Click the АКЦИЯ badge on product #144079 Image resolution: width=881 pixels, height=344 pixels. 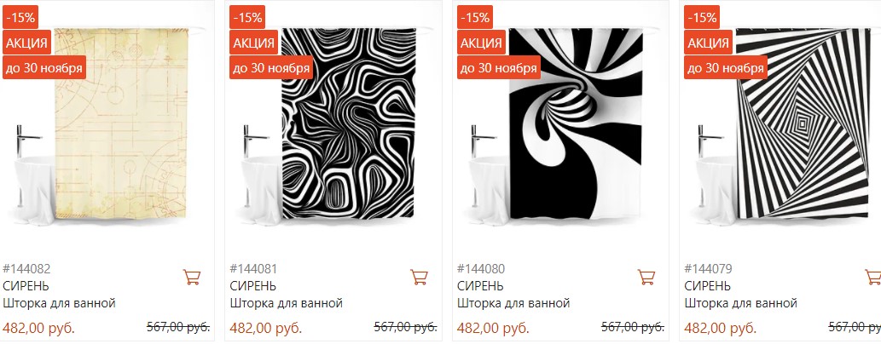[709, 43]
